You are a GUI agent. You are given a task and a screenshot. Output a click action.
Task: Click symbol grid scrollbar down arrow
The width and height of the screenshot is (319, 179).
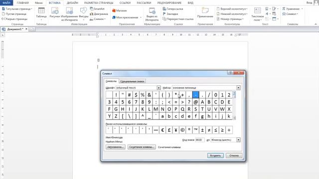pos(234,118)
